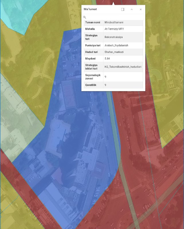Select the 5.84 area value
The width and height of the screenshot is (184, 229).
click(x=107, y=59)
